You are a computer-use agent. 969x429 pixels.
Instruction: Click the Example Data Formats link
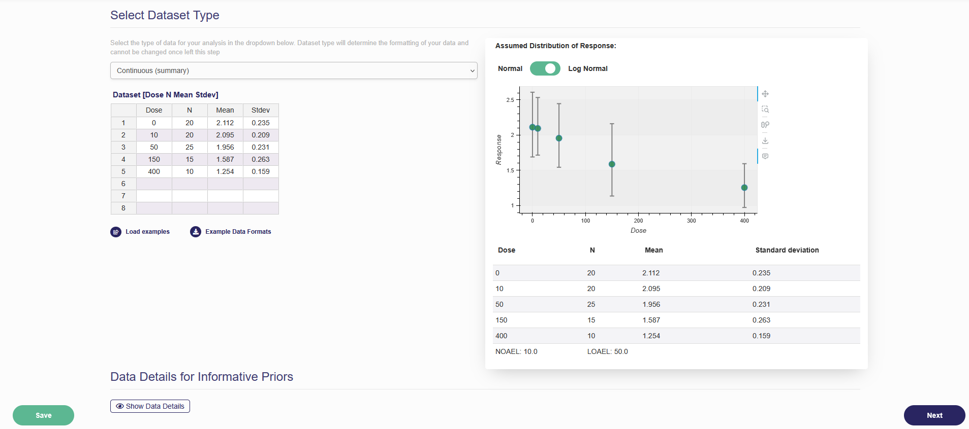(x=238, y=232)
